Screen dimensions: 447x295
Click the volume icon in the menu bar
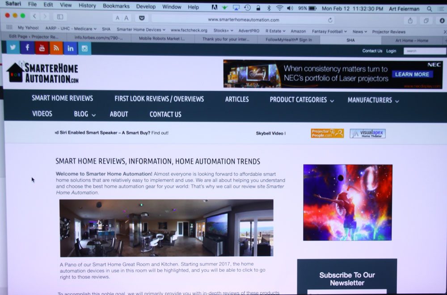click(x=290, y=8)
